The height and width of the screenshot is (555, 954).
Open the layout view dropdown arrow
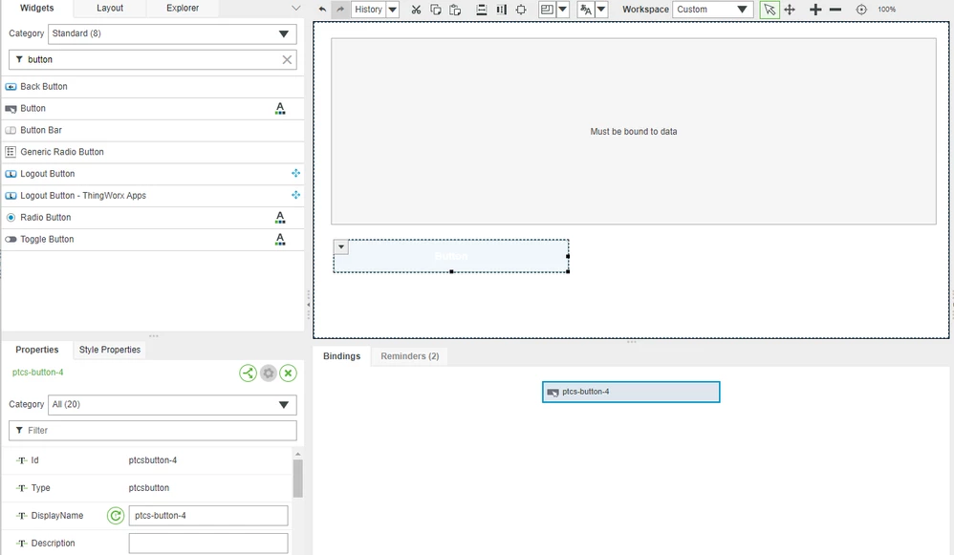563,10
